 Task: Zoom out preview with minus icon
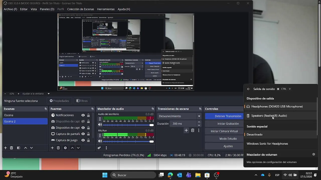(x=5, y=93)
